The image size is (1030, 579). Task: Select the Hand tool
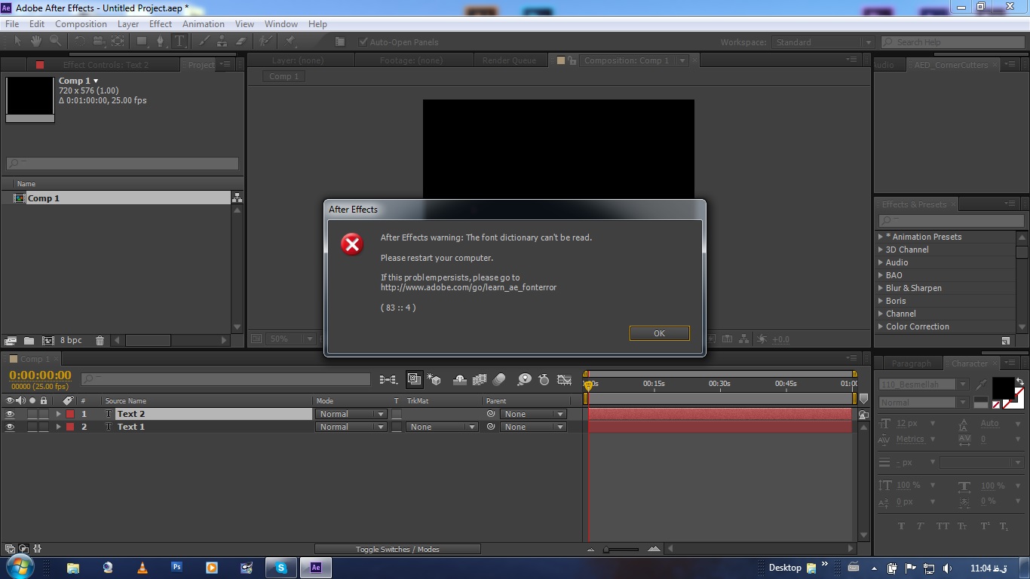[36, 41]
